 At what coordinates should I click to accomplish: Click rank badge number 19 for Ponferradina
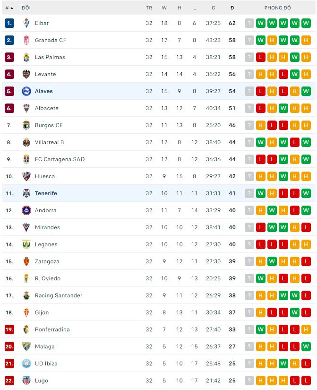click(9, 329)
